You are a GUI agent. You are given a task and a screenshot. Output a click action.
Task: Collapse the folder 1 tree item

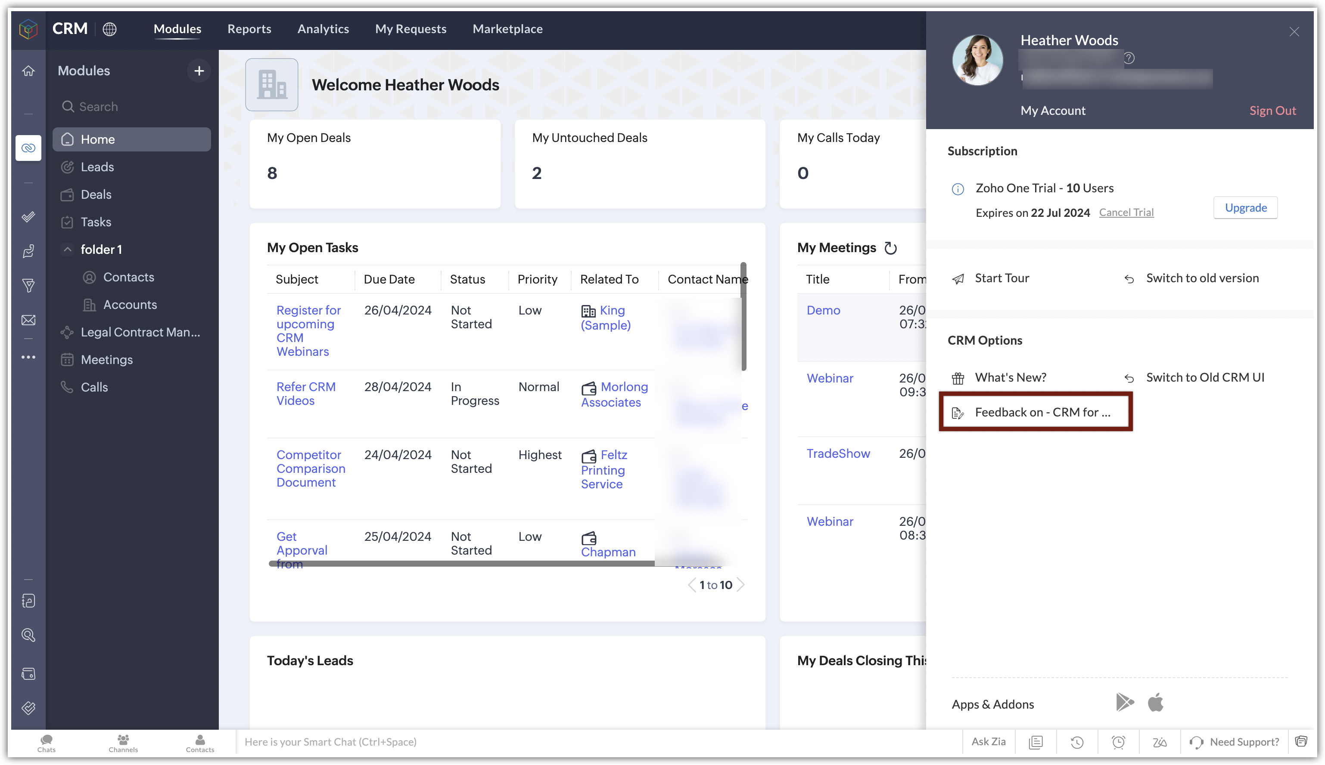click(67, 250)
